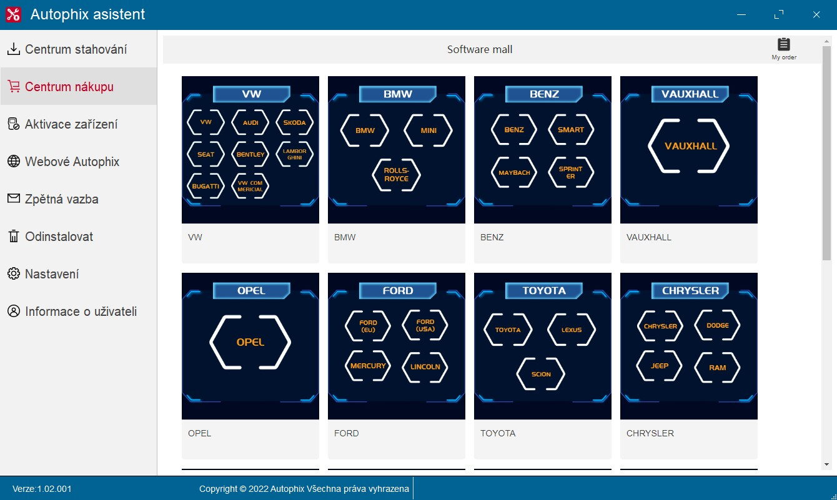Click the device activation icon in sidebar
837x500 pixels.
click(x=13, y=124)
